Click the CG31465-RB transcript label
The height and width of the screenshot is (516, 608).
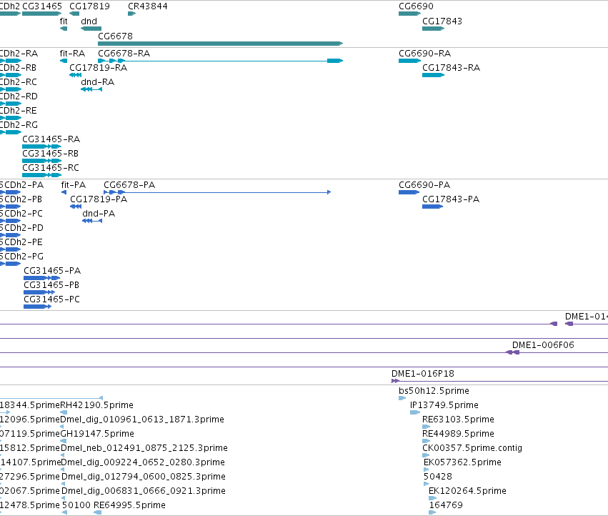(x=51, y=153)
